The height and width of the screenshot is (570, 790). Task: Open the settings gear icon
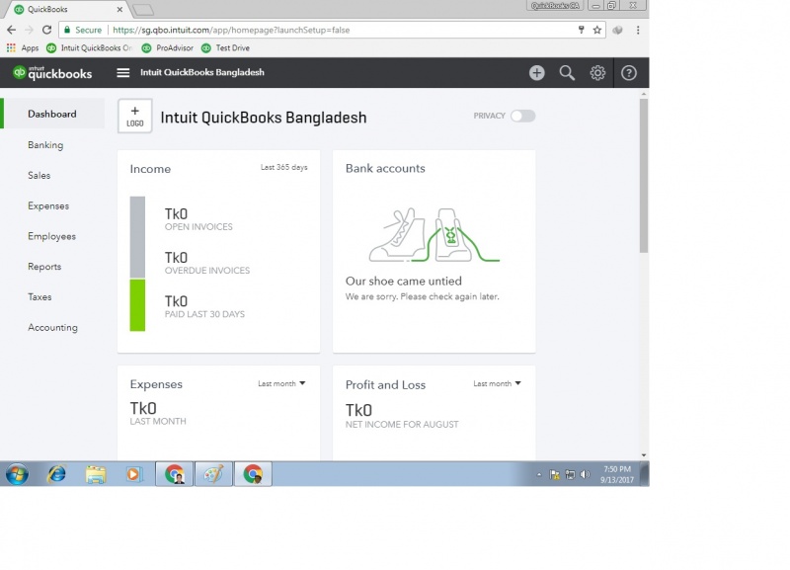point(597,73)
